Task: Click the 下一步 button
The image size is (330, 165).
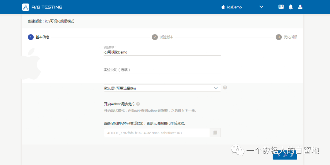Action: click(285, 155)
